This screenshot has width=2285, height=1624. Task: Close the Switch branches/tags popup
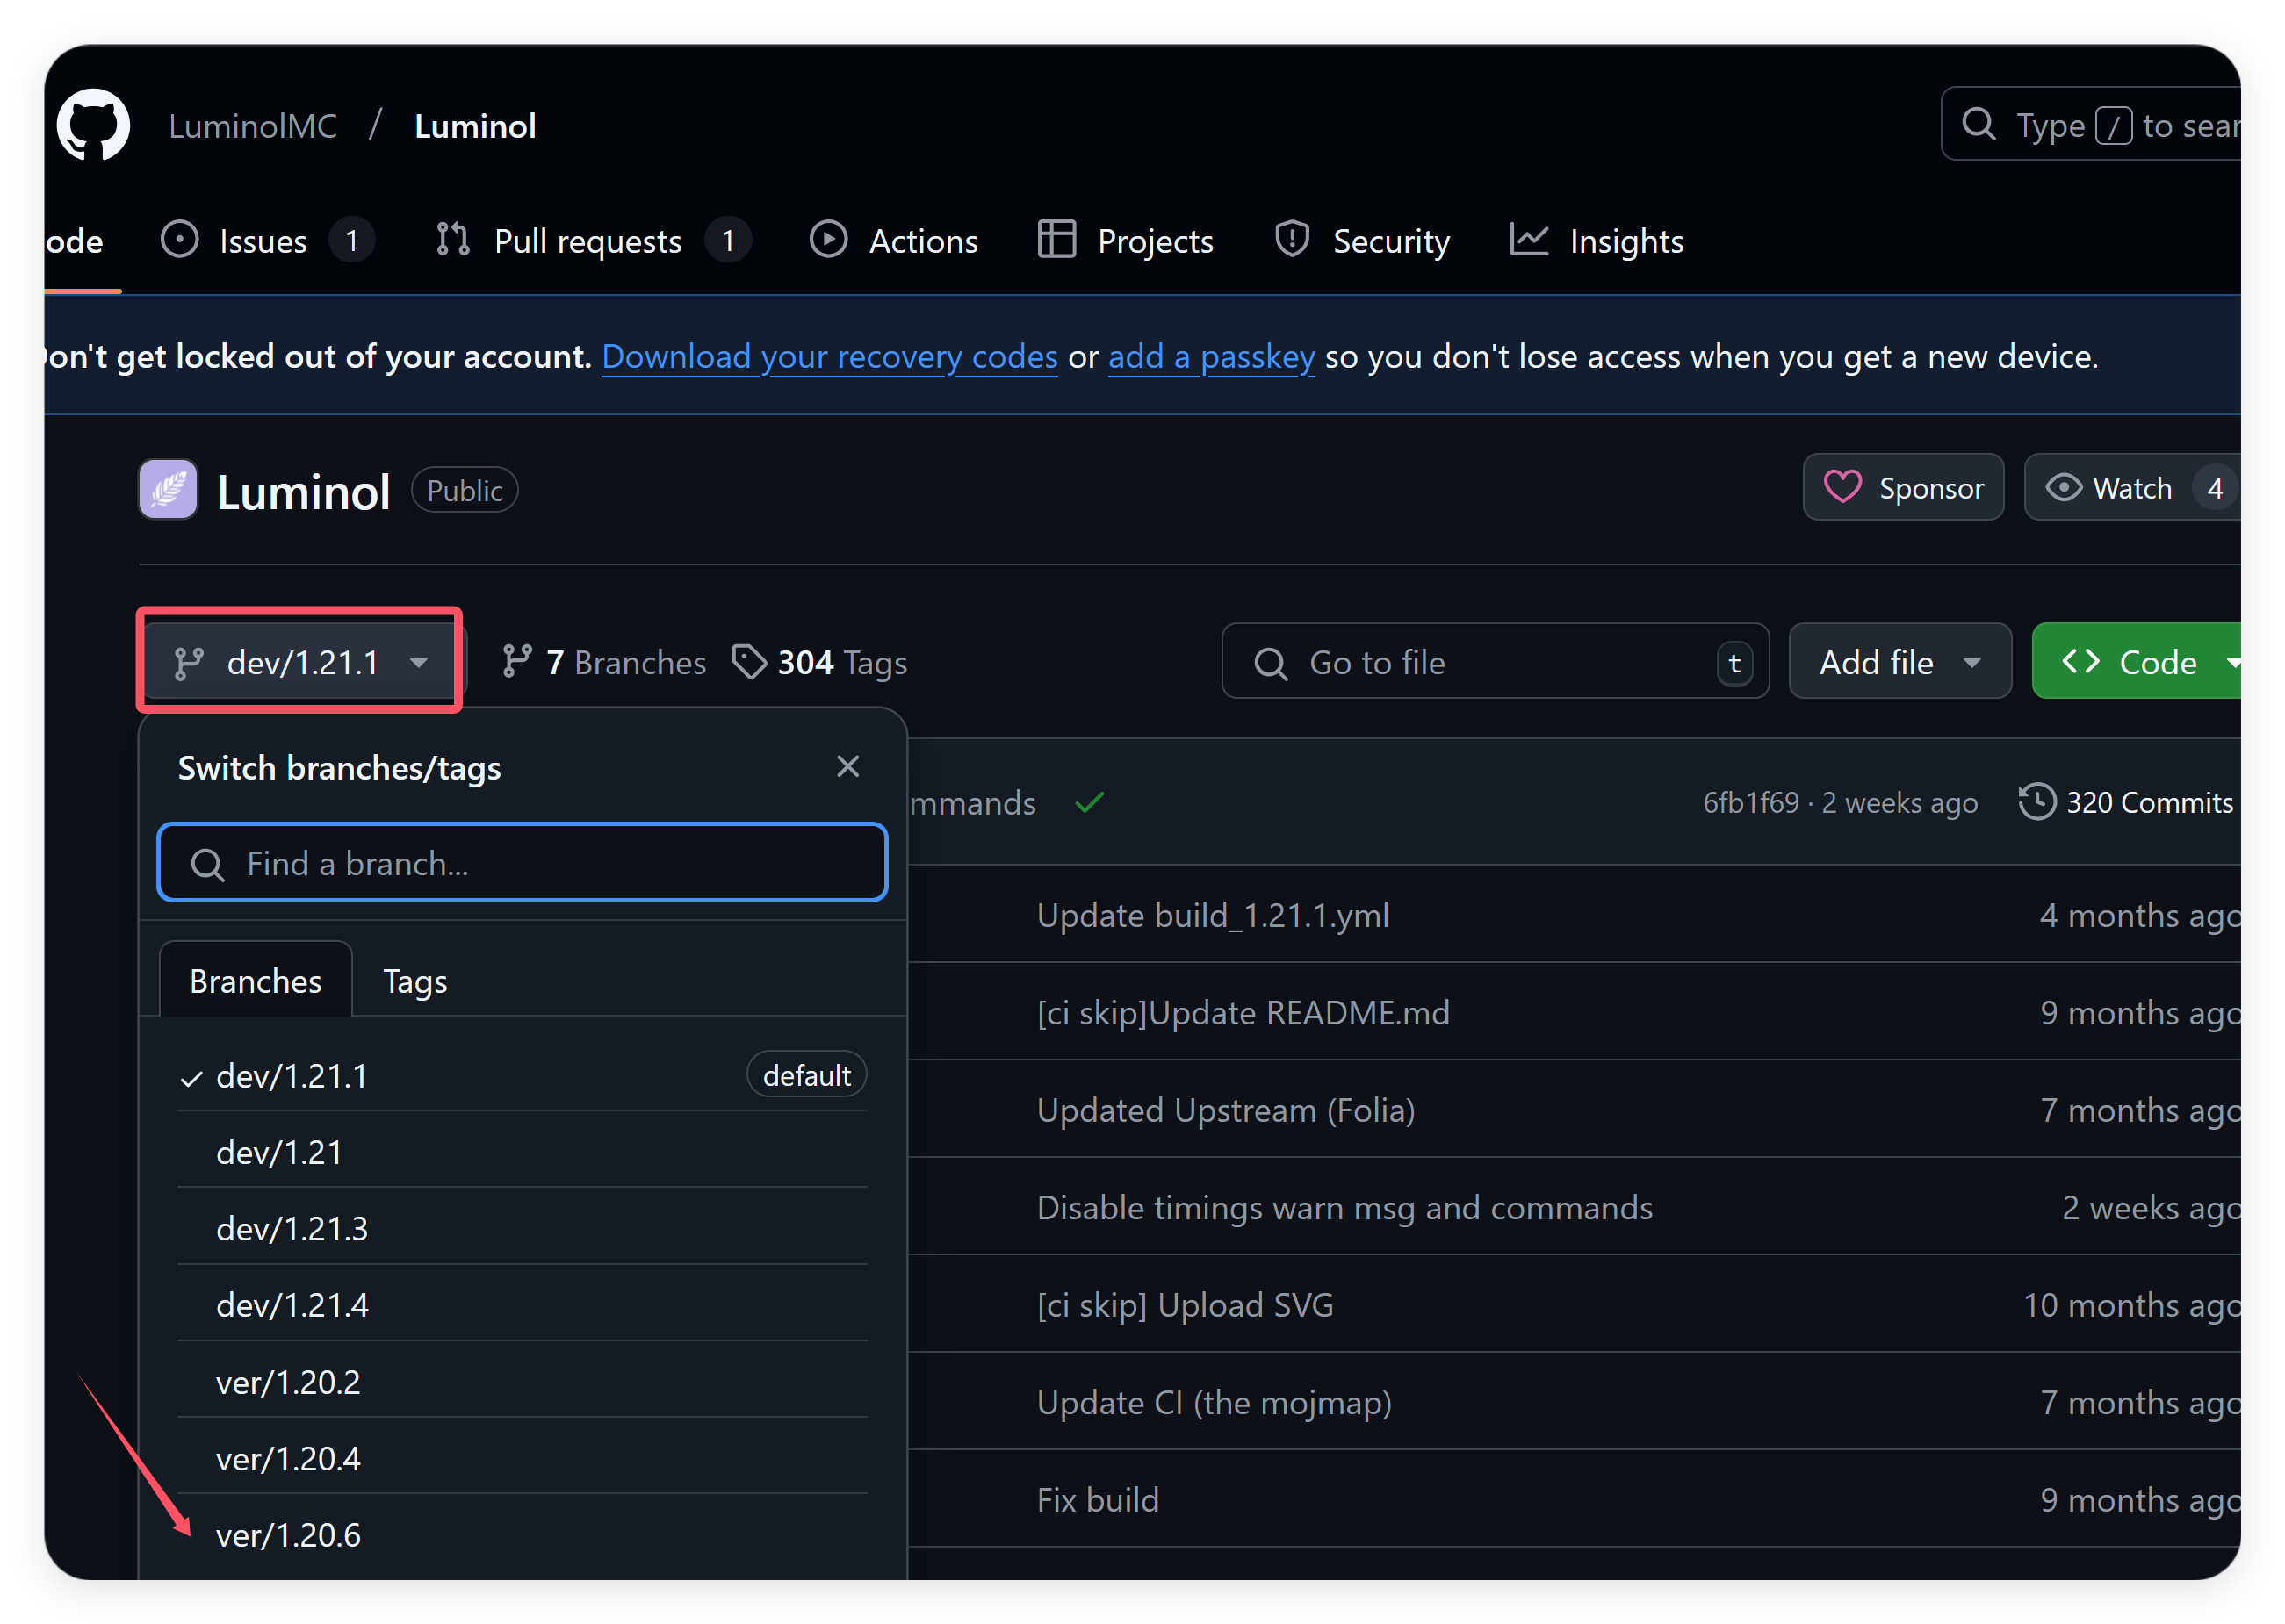847,767
